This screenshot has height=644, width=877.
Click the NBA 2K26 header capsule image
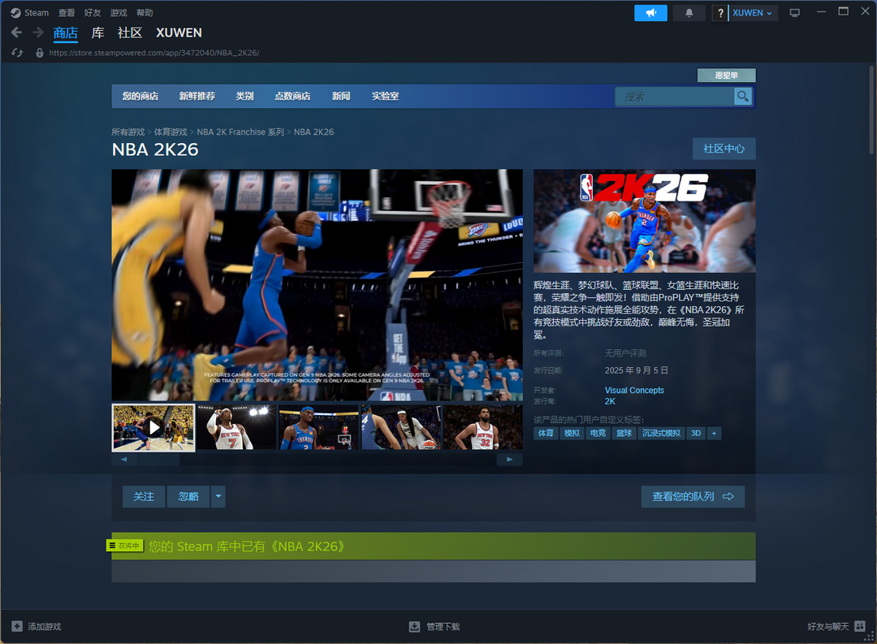(644, 221)
